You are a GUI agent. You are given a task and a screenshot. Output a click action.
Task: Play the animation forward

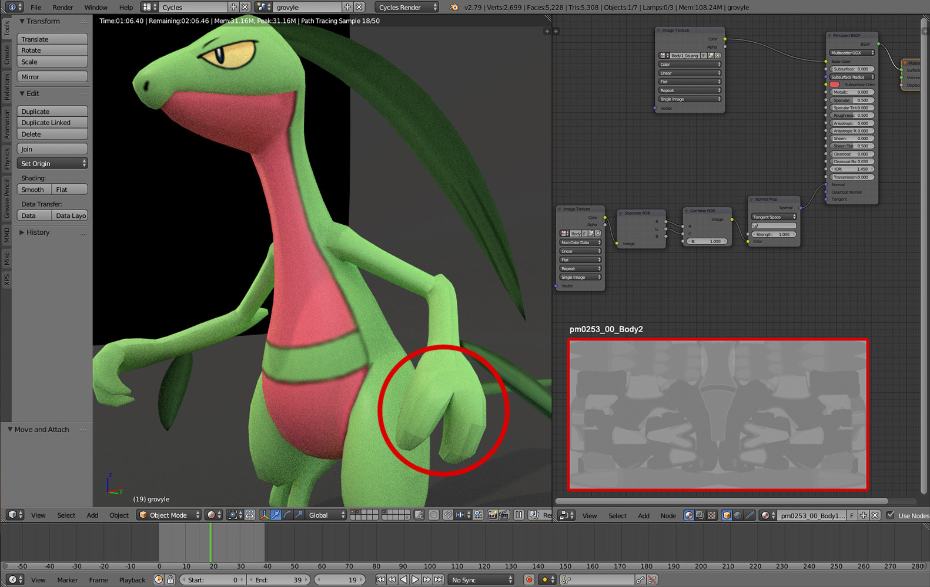pyautogui.click(x=415, y=579)
